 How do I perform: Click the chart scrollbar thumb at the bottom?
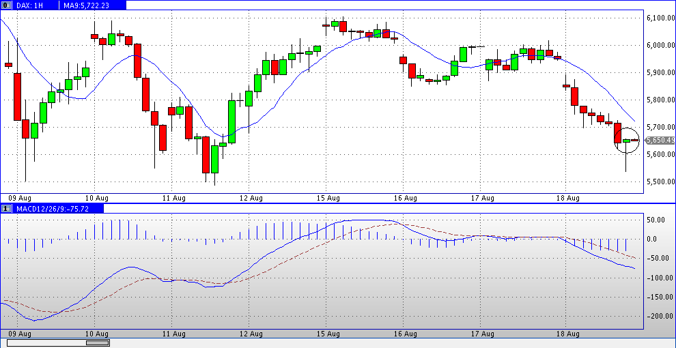click(97, 343)
